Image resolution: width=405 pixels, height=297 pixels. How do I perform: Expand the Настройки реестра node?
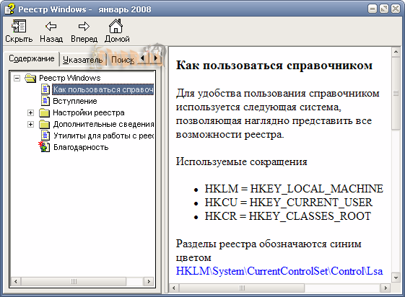tap(30, 112)
